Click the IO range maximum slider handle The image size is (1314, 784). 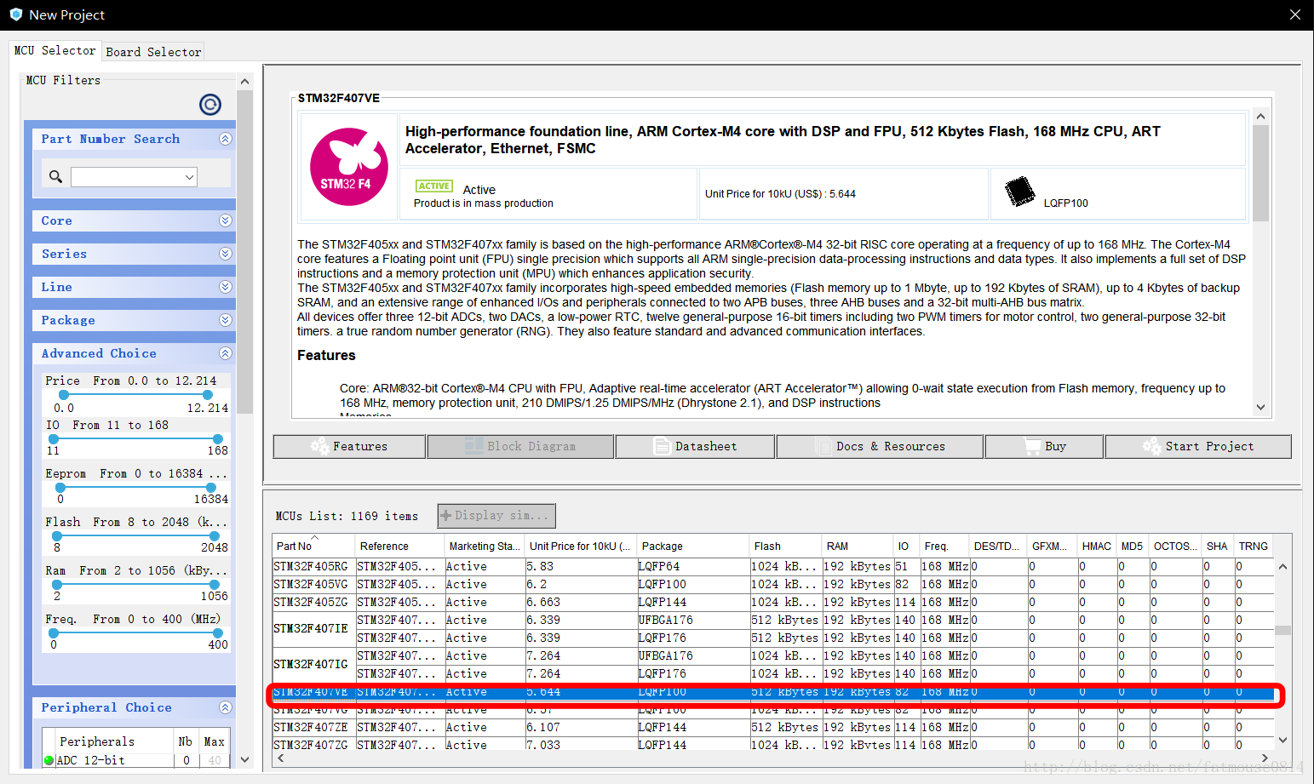pos(218,438)
